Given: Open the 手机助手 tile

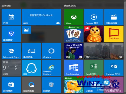Looking at the screenshot, I should [31, 51].
